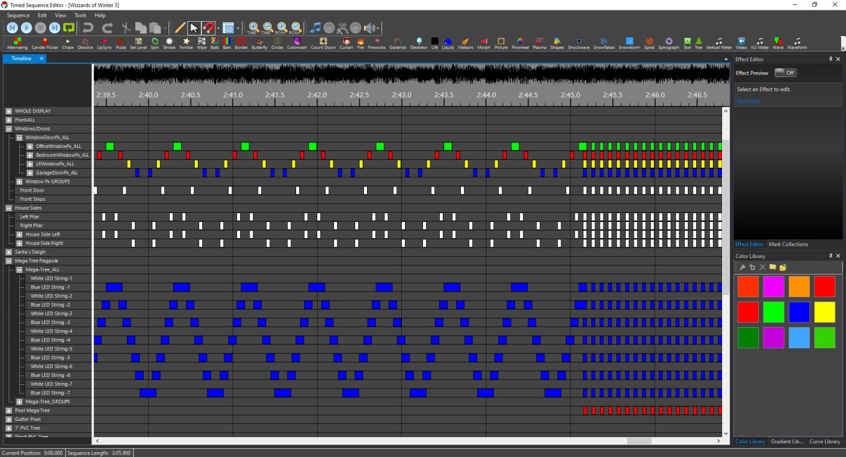Click the magnet snap-to tool
Viewport: 846px width, 457px height.
pyautogui.click(x=209, y=28)
